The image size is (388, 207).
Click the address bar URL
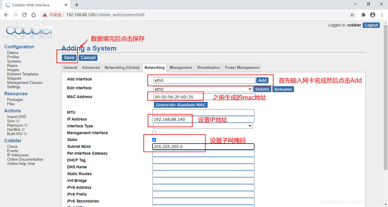coord(105,15)
